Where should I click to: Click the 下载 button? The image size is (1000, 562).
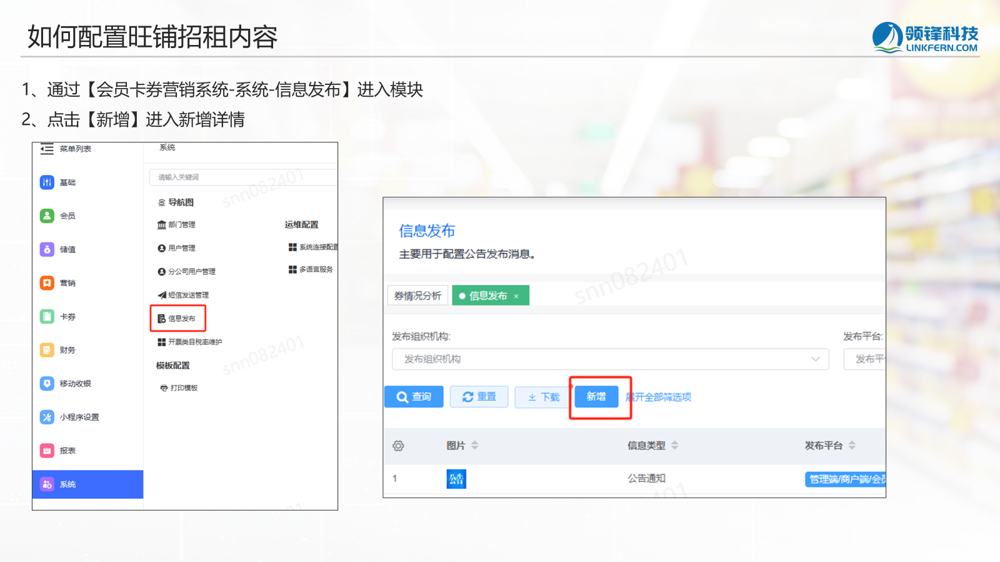click(x=543, y=397)
